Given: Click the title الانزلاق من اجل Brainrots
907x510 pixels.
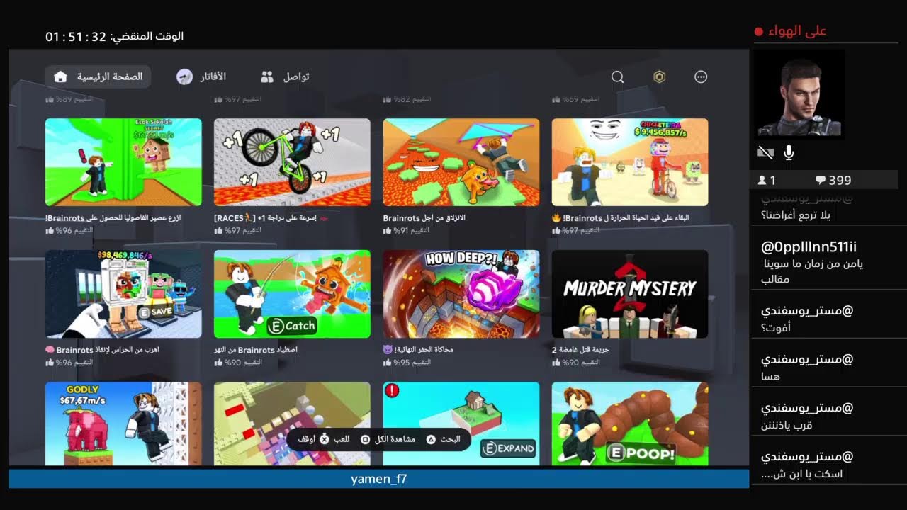Looking at the screenshot, I should click(x=424, y=218).
